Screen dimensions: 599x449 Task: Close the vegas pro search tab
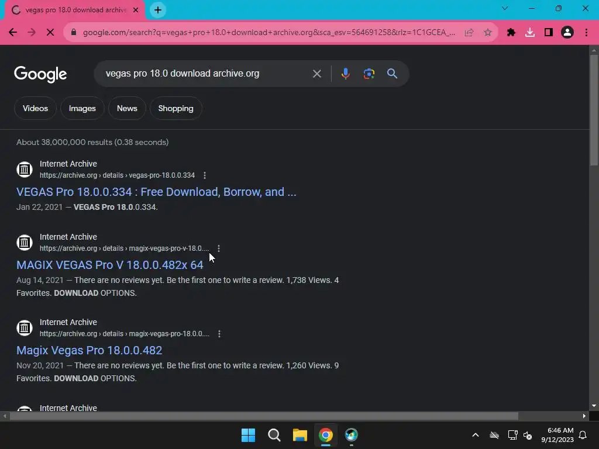click(136, 10)
